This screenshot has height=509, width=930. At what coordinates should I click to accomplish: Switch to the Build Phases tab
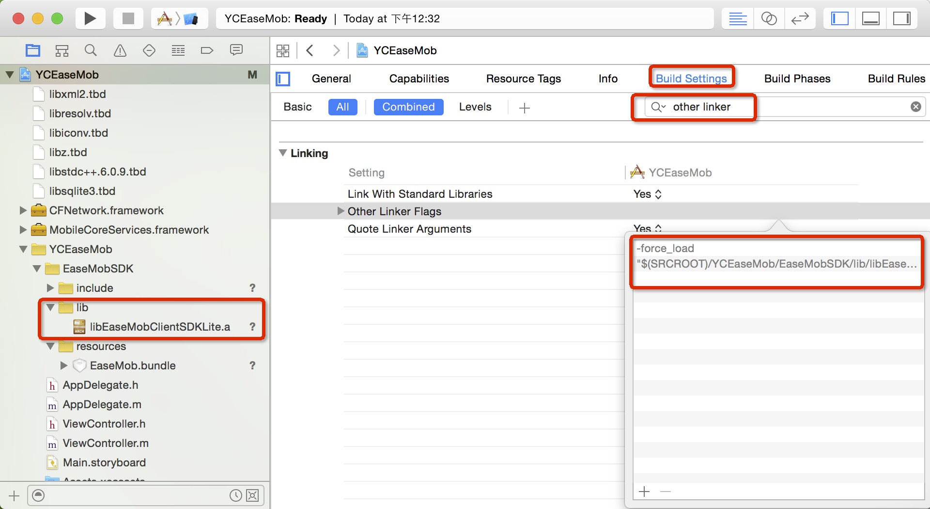(797, 79)
